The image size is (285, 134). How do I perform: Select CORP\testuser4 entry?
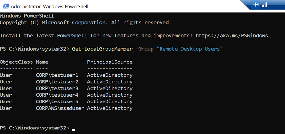pos(57,95)
